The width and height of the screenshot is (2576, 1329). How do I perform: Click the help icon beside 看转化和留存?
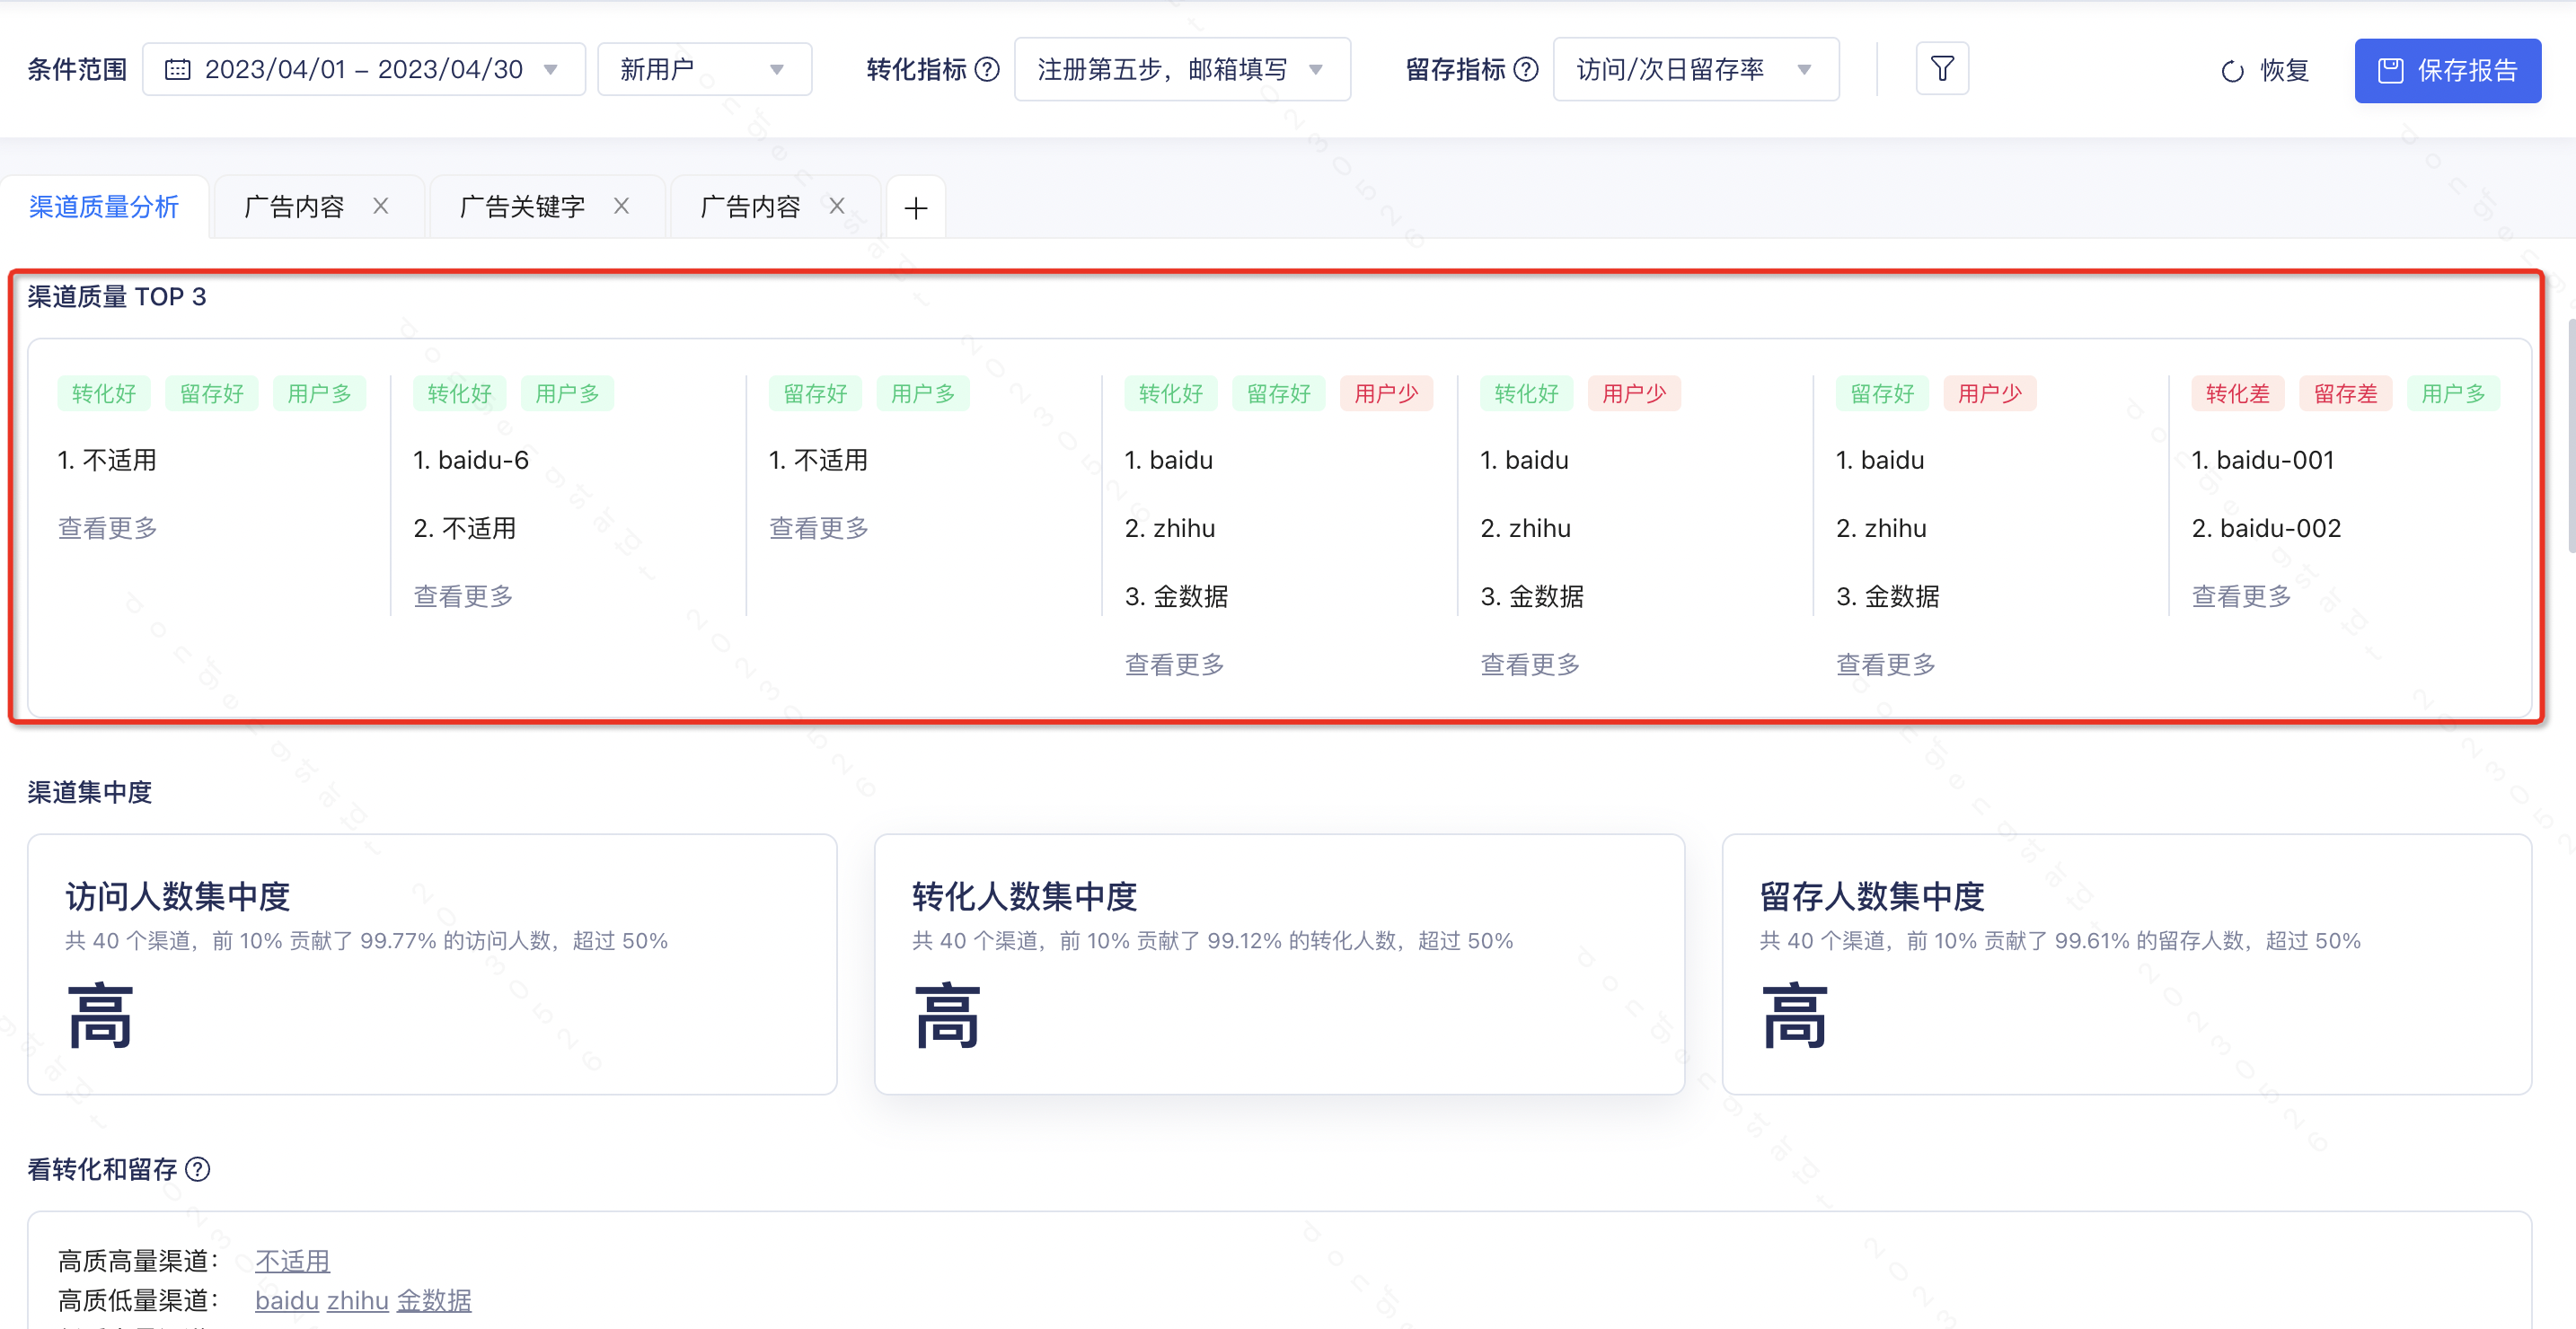[x=198, y=1169]
